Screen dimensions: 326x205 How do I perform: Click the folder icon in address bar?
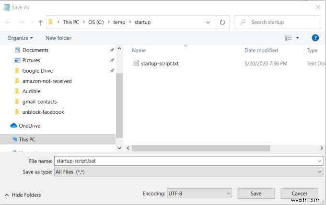pos(50,22)
